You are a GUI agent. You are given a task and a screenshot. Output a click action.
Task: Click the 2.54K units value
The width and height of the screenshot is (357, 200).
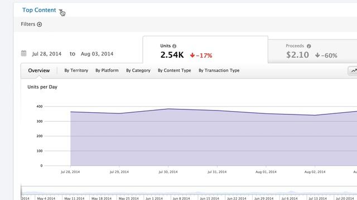coord(172,55)
